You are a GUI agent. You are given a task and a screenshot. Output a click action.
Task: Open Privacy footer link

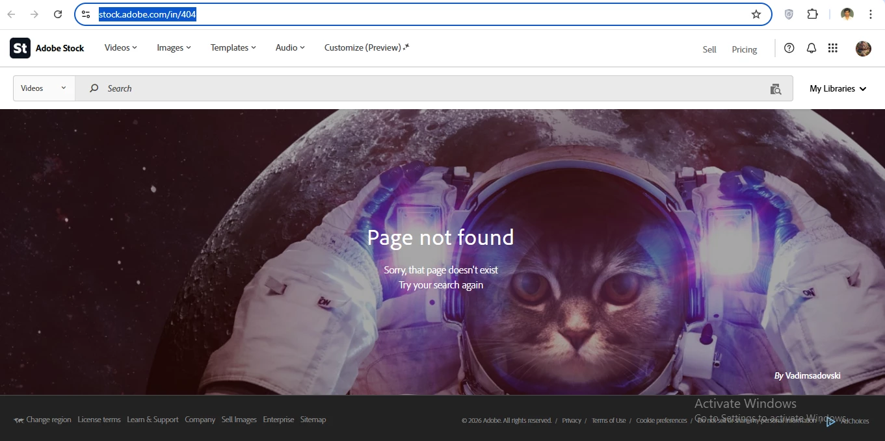(x=572, y=421)
